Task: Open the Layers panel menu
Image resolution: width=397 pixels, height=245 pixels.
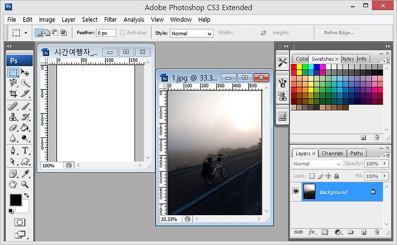Action: tap(387, 155)
